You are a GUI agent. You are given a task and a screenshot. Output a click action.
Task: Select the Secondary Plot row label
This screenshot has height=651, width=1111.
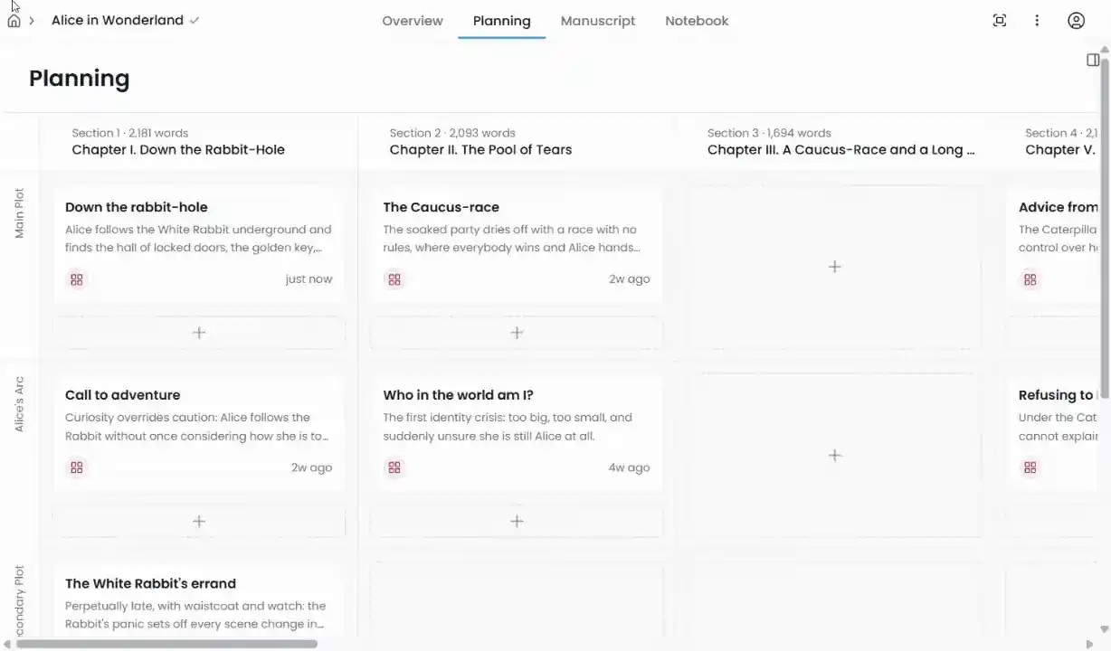(x=20, y=599)
